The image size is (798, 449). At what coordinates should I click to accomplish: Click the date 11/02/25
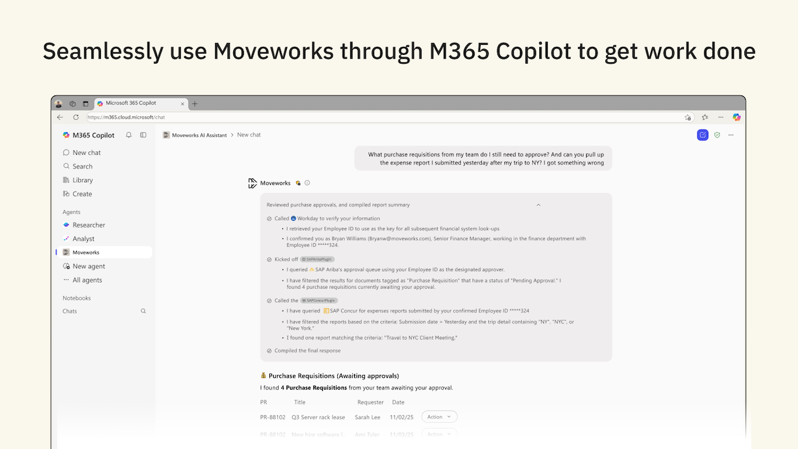coord(401,417)
